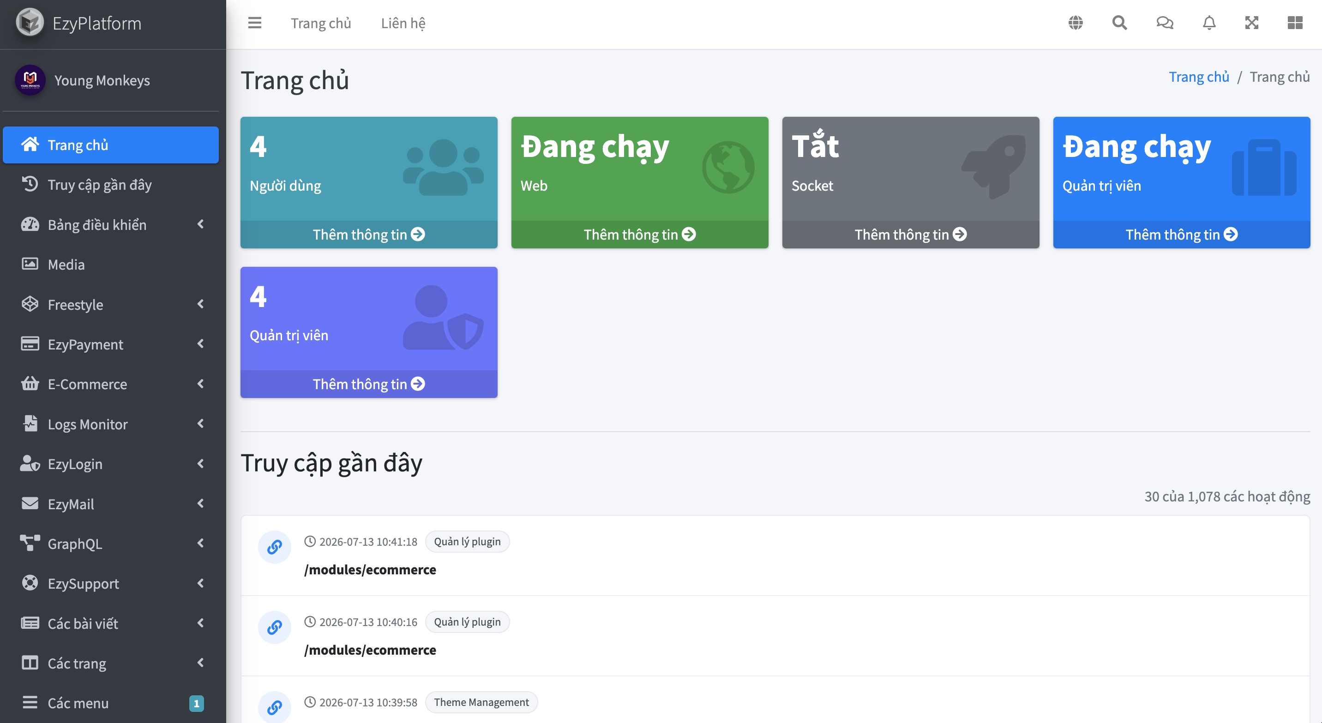Click the Theme Management badge
This screenshot has width=1322, height=723.
point(481,702)
